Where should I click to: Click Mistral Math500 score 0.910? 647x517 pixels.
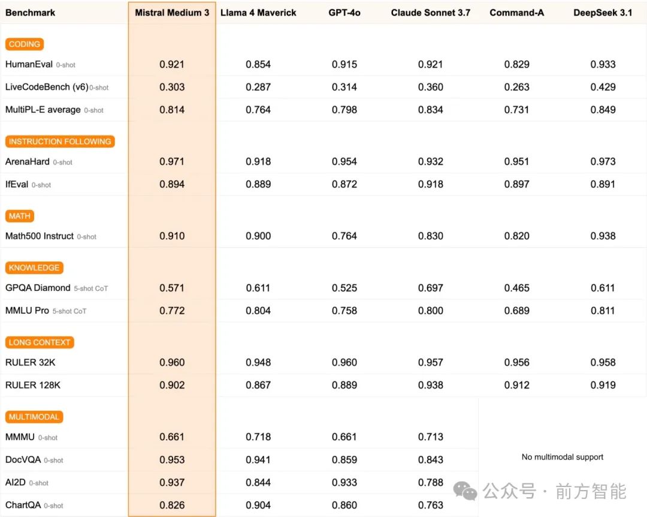(x=172, y=236)
